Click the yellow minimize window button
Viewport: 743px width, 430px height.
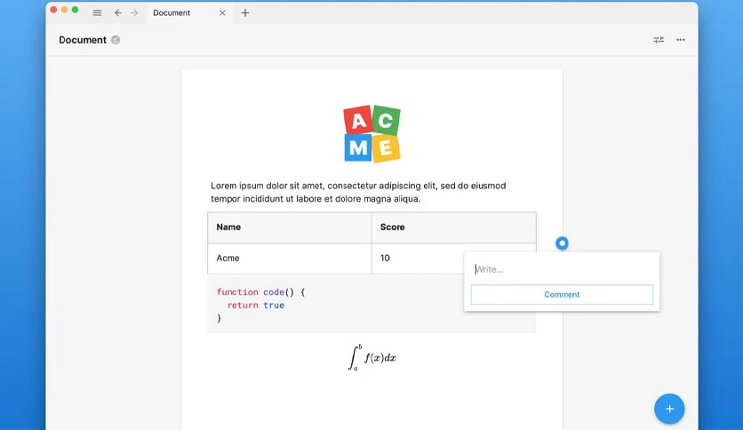click(65, 10)
